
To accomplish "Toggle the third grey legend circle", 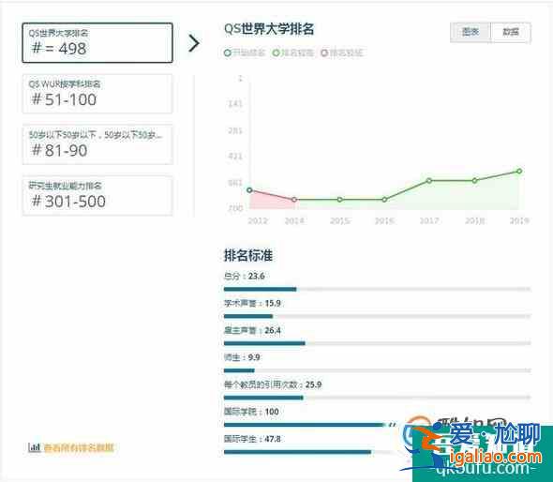I will pyautogui.click(x=324, y=53).
